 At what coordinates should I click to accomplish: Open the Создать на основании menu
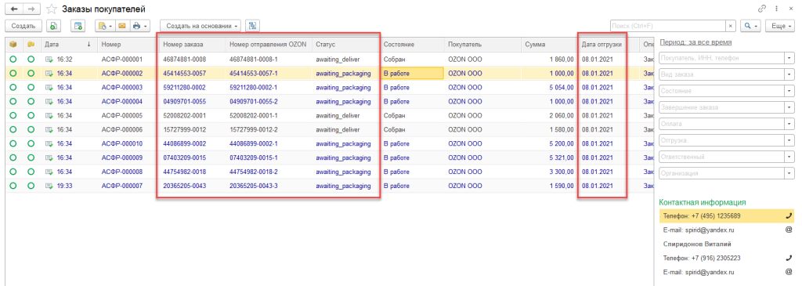(x=201, y=26)
